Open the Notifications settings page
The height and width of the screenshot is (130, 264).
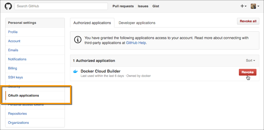[x=17, y=59]
